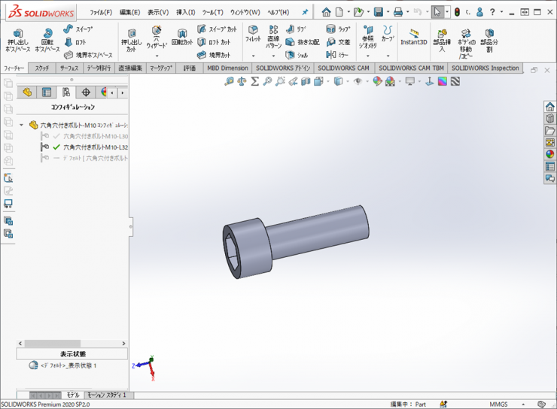This screenshot has width=557, height=409.
Task: Click the Appearances color ball in the task pane
Action: [x=550, y=154]
